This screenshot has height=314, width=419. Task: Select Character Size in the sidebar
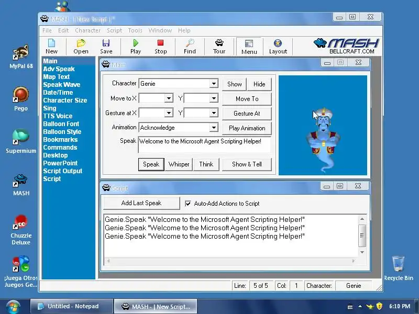(x=65, y=100)
